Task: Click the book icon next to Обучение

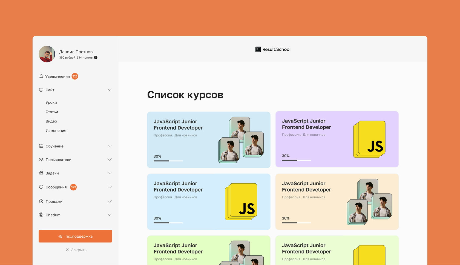Action: (41, 146)
